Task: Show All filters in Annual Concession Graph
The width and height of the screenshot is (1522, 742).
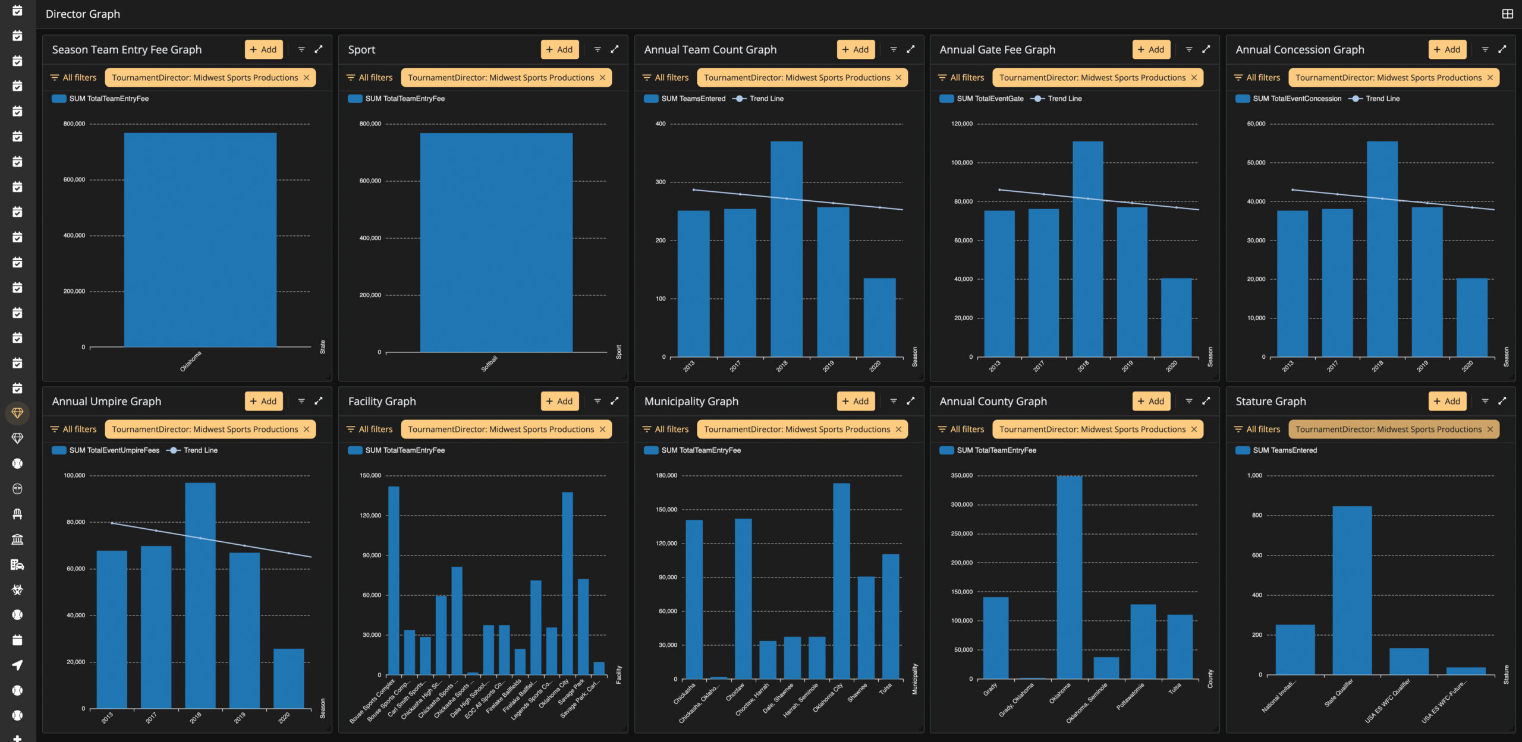Action: tap(1257, 78)
